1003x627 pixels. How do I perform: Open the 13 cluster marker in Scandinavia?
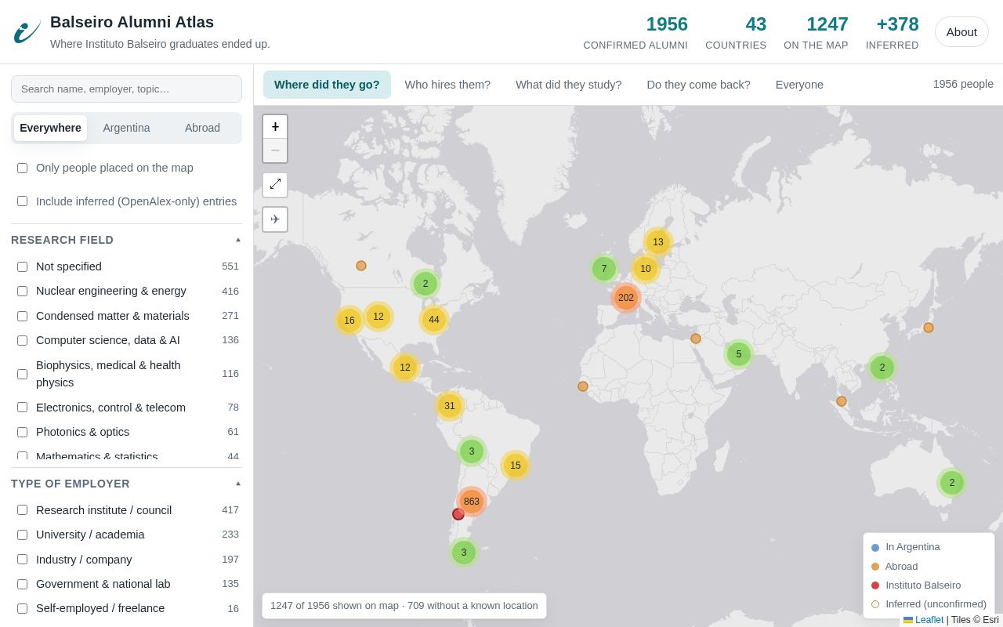(x=658, y=242)
